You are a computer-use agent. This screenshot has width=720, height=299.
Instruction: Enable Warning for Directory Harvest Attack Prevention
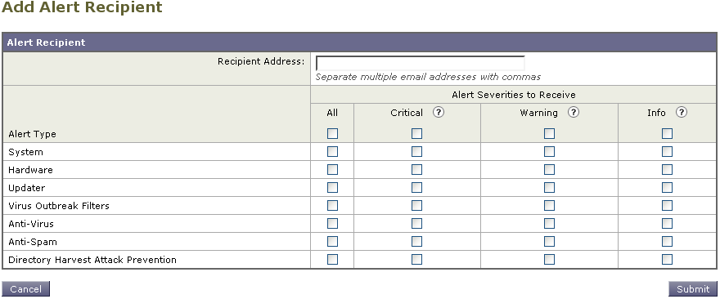[x=549, y=260]
